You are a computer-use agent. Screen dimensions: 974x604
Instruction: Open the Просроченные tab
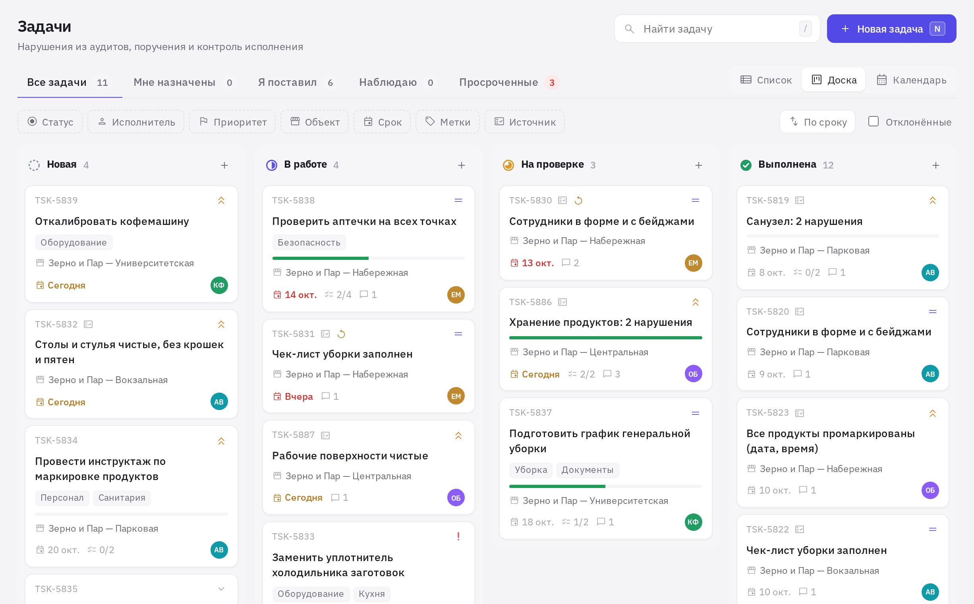coord(509,82)
